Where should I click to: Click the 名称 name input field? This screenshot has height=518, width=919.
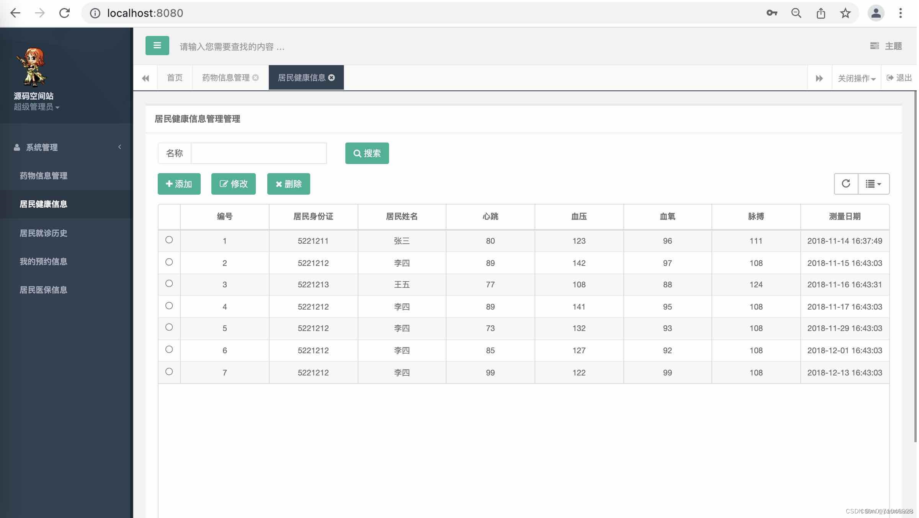259,153
